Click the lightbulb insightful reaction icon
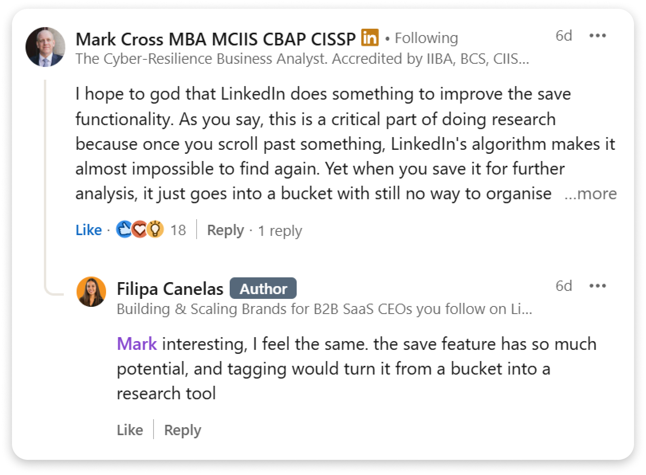 [x=156, y=230]
